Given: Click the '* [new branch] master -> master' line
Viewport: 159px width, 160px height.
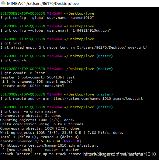Looking at the screenshot, I should point(41,150).
